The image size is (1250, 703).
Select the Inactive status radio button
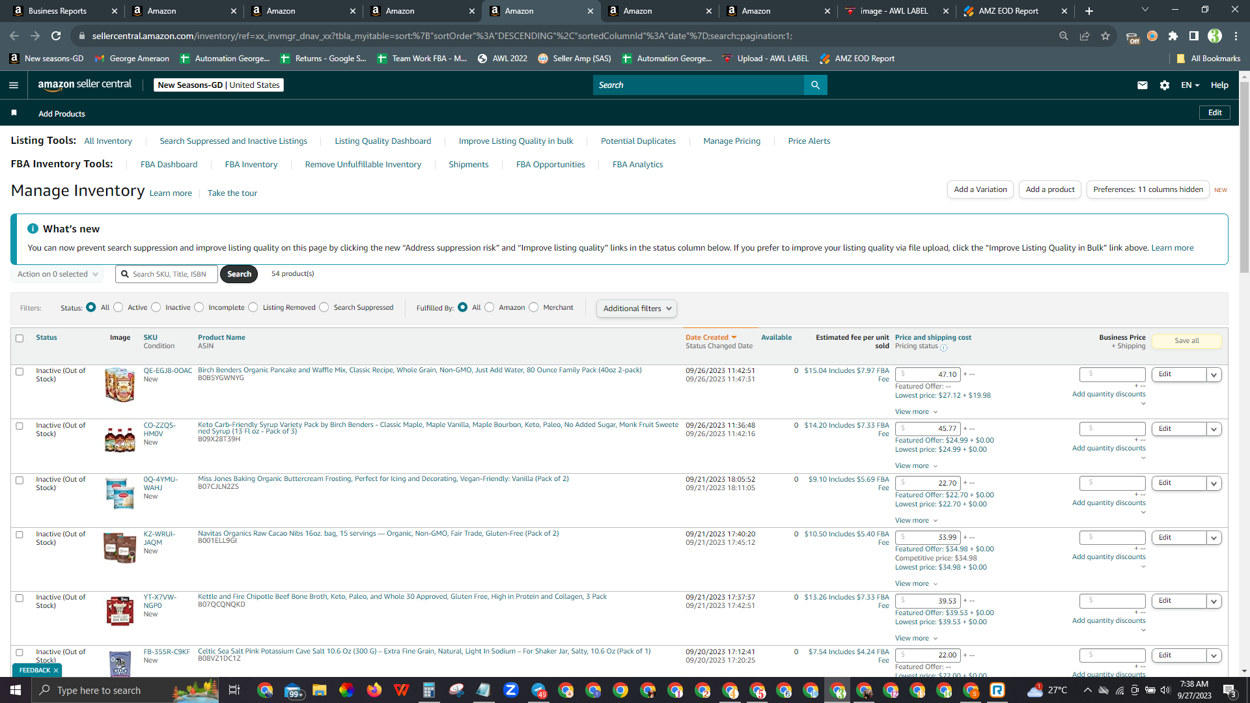(156, 307)
